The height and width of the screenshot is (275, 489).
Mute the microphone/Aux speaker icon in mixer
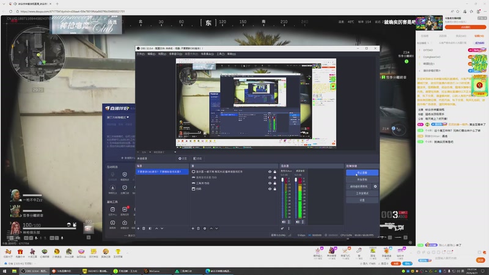[x=284, y=222]
